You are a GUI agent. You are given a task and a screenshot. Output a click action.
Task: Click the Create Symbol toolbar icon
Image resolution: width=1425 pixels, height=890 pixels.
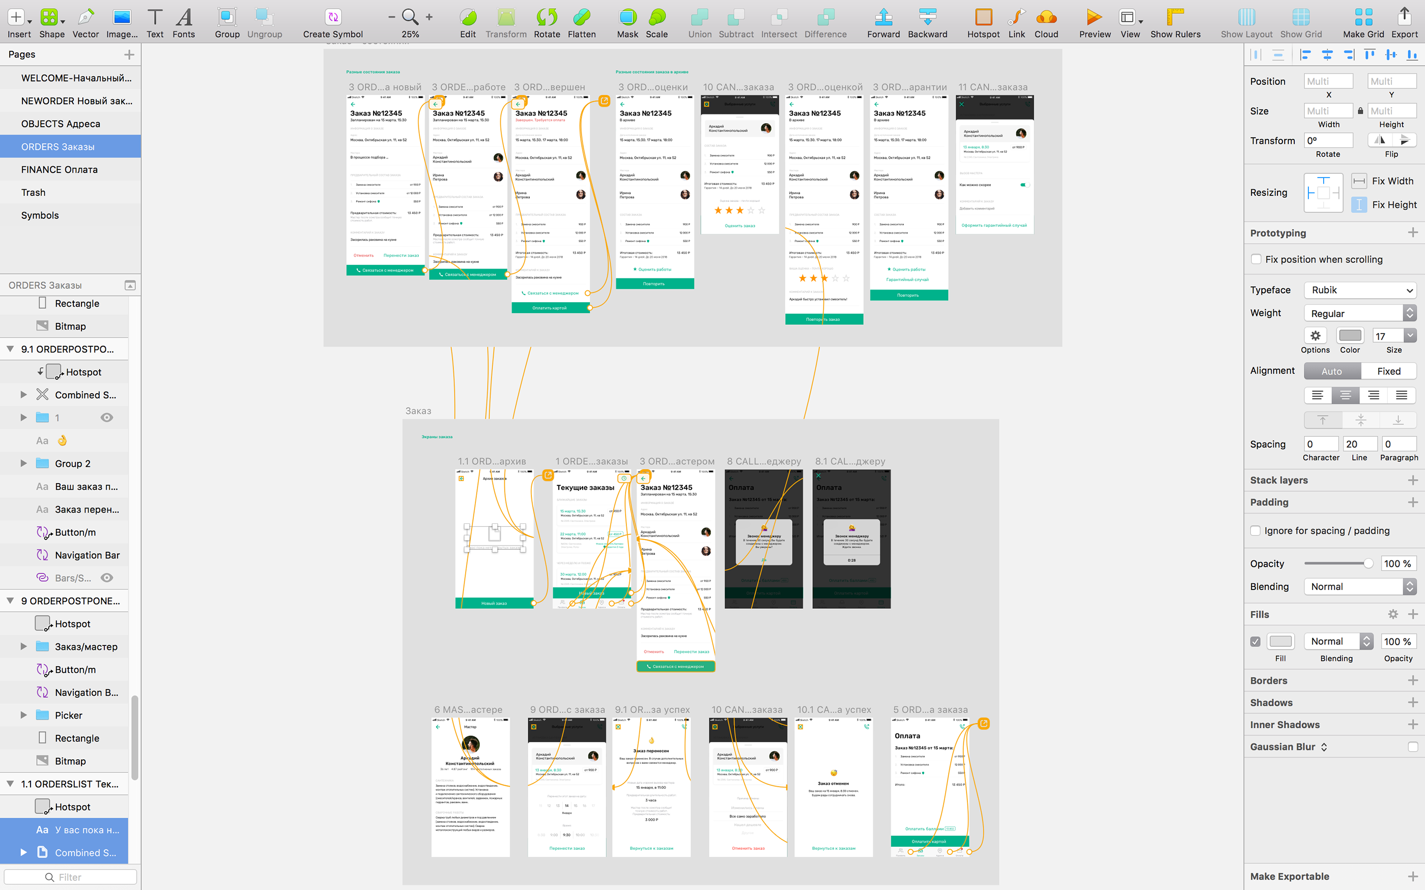tap(333, 17)
